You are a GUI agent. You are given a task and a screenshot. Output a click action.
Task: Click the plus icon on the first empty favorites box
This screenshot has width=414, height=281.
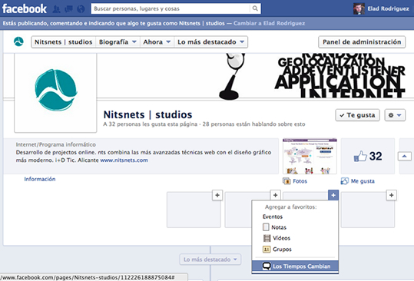[x=217, y=195]
